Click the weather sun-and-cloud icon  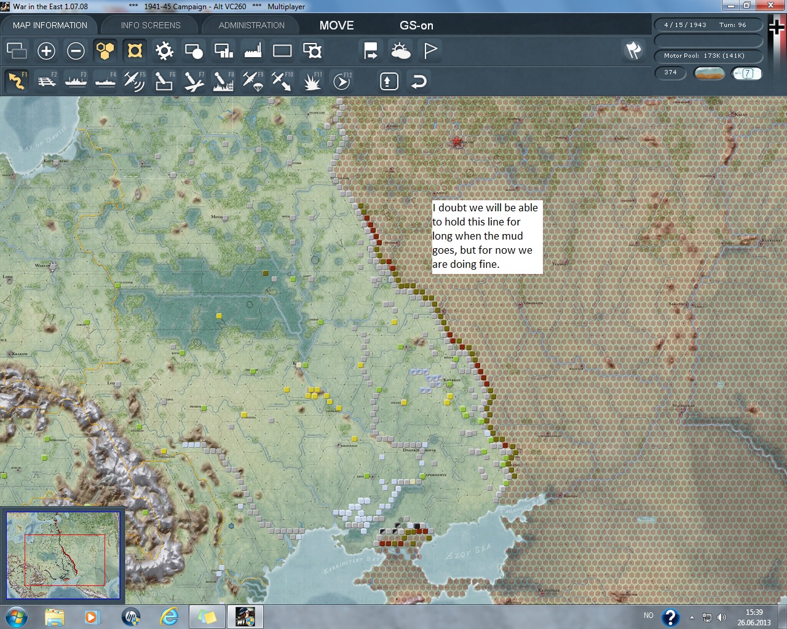[x=400, y=50]
